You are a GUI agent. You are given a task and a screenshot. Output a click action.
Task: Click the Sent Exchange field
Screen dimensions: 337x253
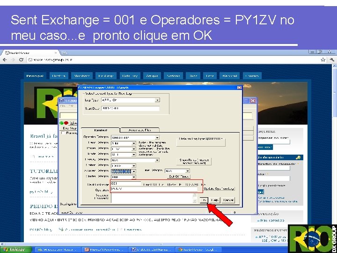click(x=126, y=184)
